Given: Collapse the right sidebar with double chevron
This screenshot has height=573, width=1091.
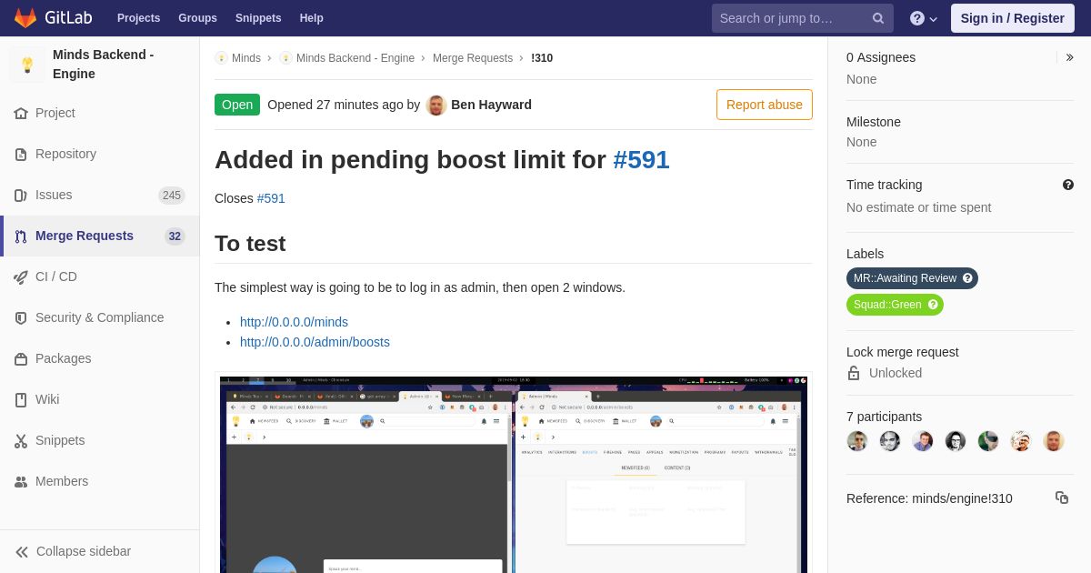Looking at the screenshot, I should point(1069,57).
